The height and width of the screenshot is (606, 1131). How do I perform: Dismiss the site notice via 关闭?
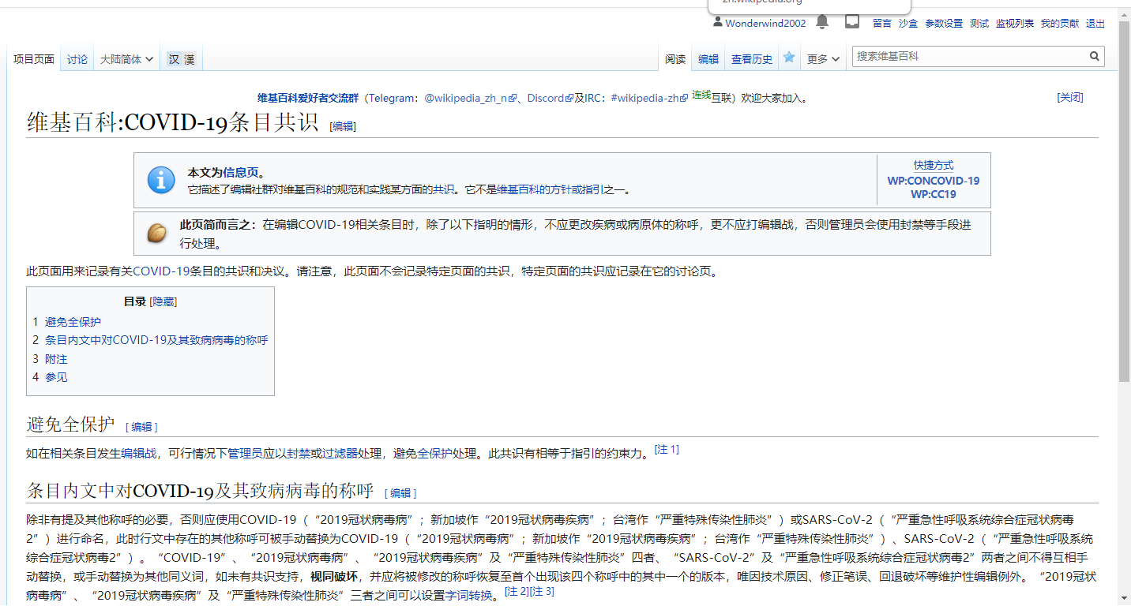tap(1070, 97)
